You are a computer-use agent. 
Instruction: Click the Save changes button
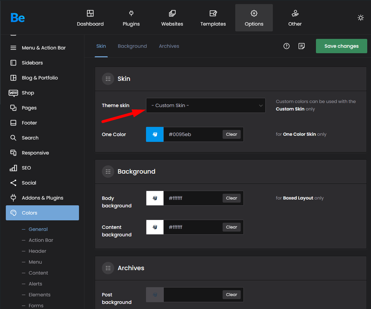[342, 46]
